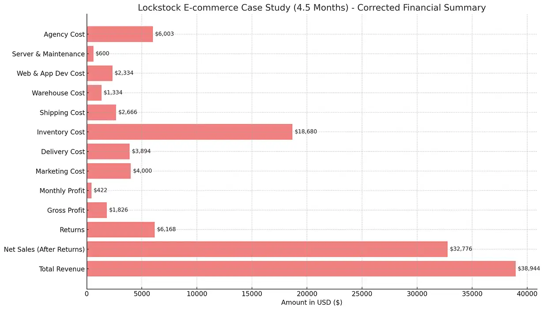Viewport: 544px width, 310px height.
Task: Click the $600 value label
Action: tap(102, 53)
